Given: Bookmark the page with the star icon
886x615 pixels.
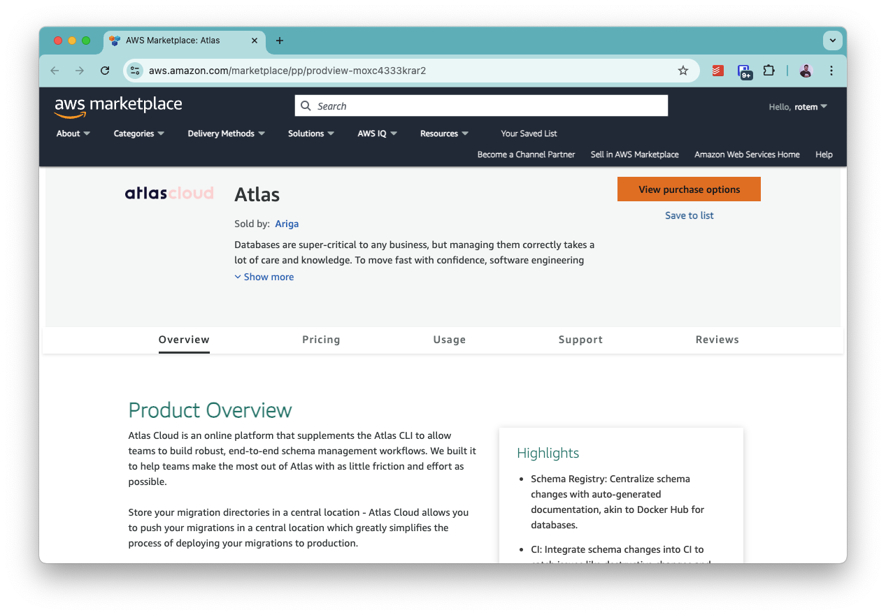Looking at the screenshot, I should click(683, 71).
